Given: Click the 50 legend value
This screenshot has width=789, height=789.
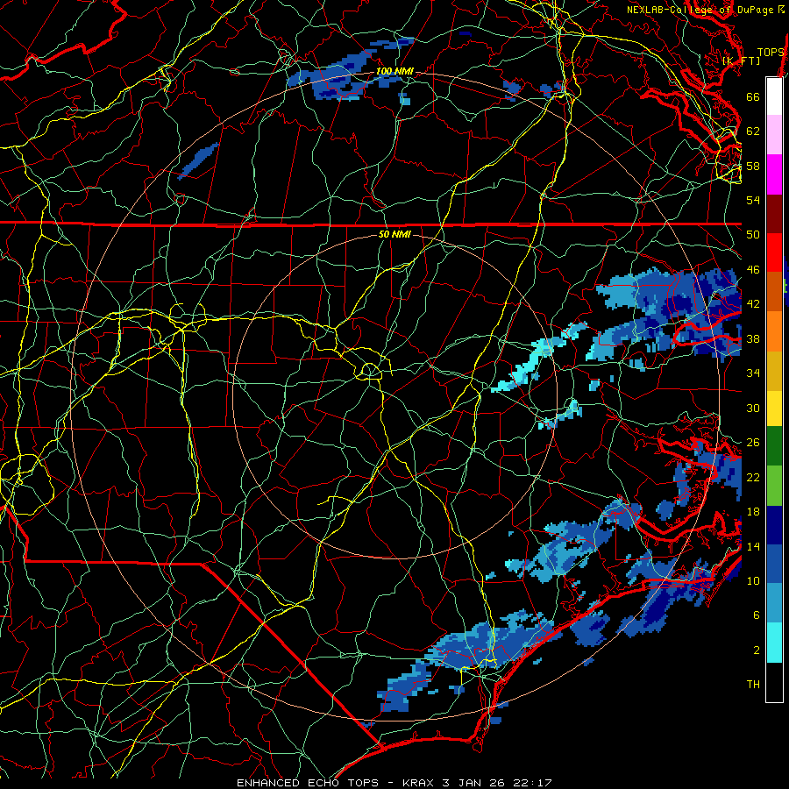Looking at the screenshot, I should pos(753,234).
